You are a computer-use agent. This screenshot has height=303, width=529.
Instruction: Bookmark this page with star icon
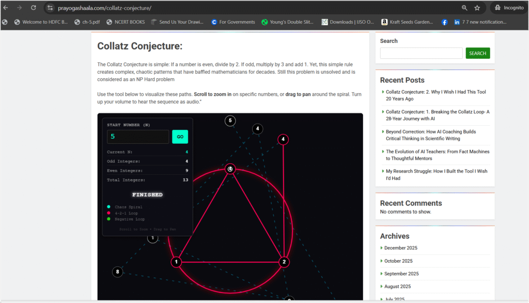tap(477, 8)
